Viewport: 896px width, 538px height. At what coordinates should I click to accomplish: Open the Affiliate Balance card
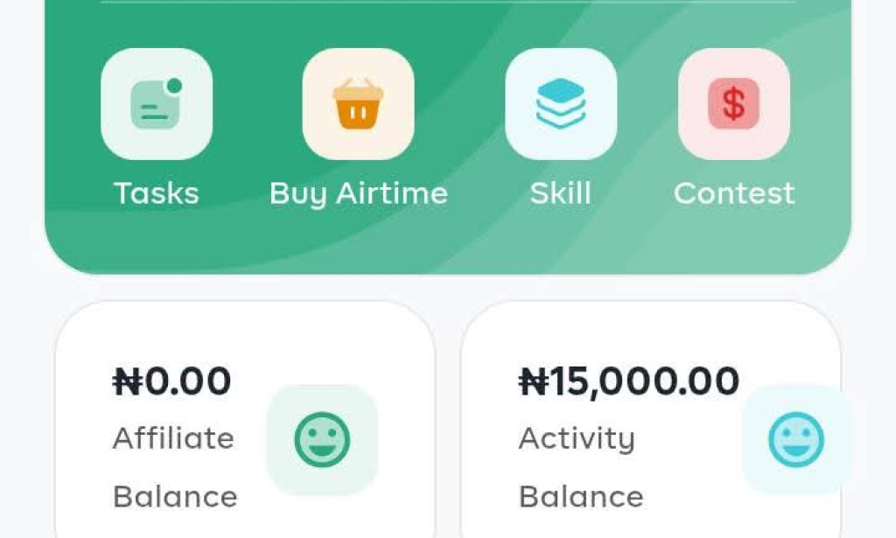(245, 420)
